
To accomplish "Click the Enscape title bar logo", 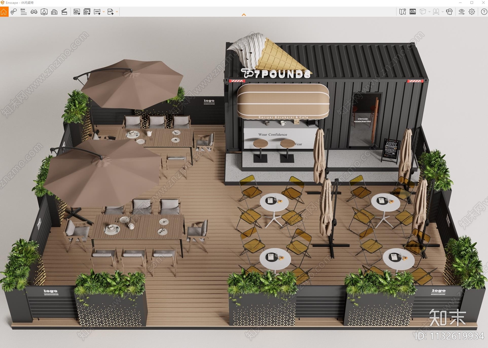I will coord(3,2).
